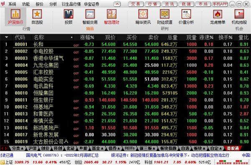Click the 交易 button
Viewport: 251px width, 165px height.
pyautogui.click(x=136, y=4)
